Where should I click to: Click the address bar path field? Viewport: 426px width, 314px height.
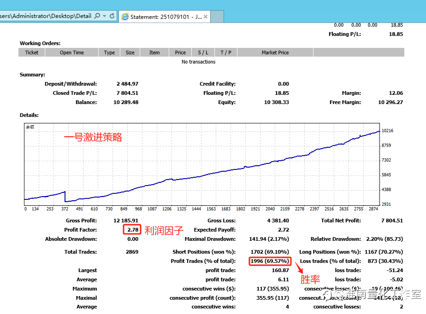tap(46, 16)
